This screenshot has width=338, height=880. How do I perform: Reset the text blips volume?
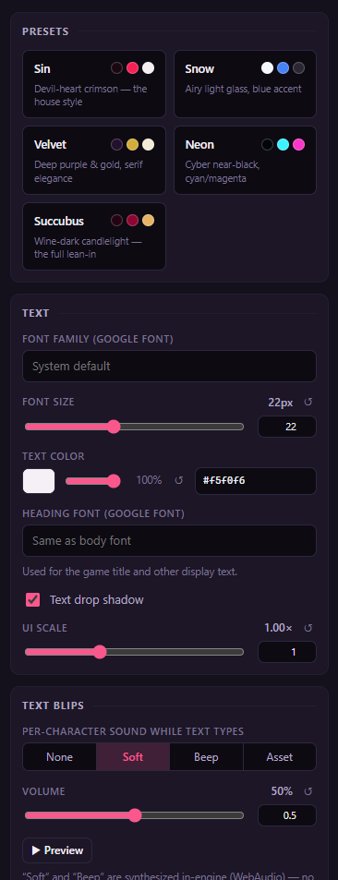[308, 791]
